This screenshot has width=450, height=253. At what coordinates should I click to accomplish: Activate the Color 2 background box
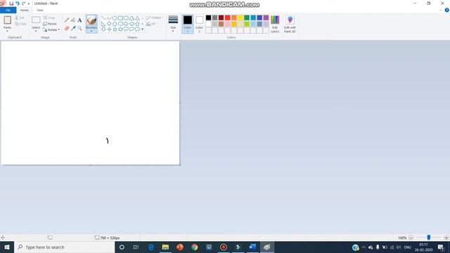199,24
